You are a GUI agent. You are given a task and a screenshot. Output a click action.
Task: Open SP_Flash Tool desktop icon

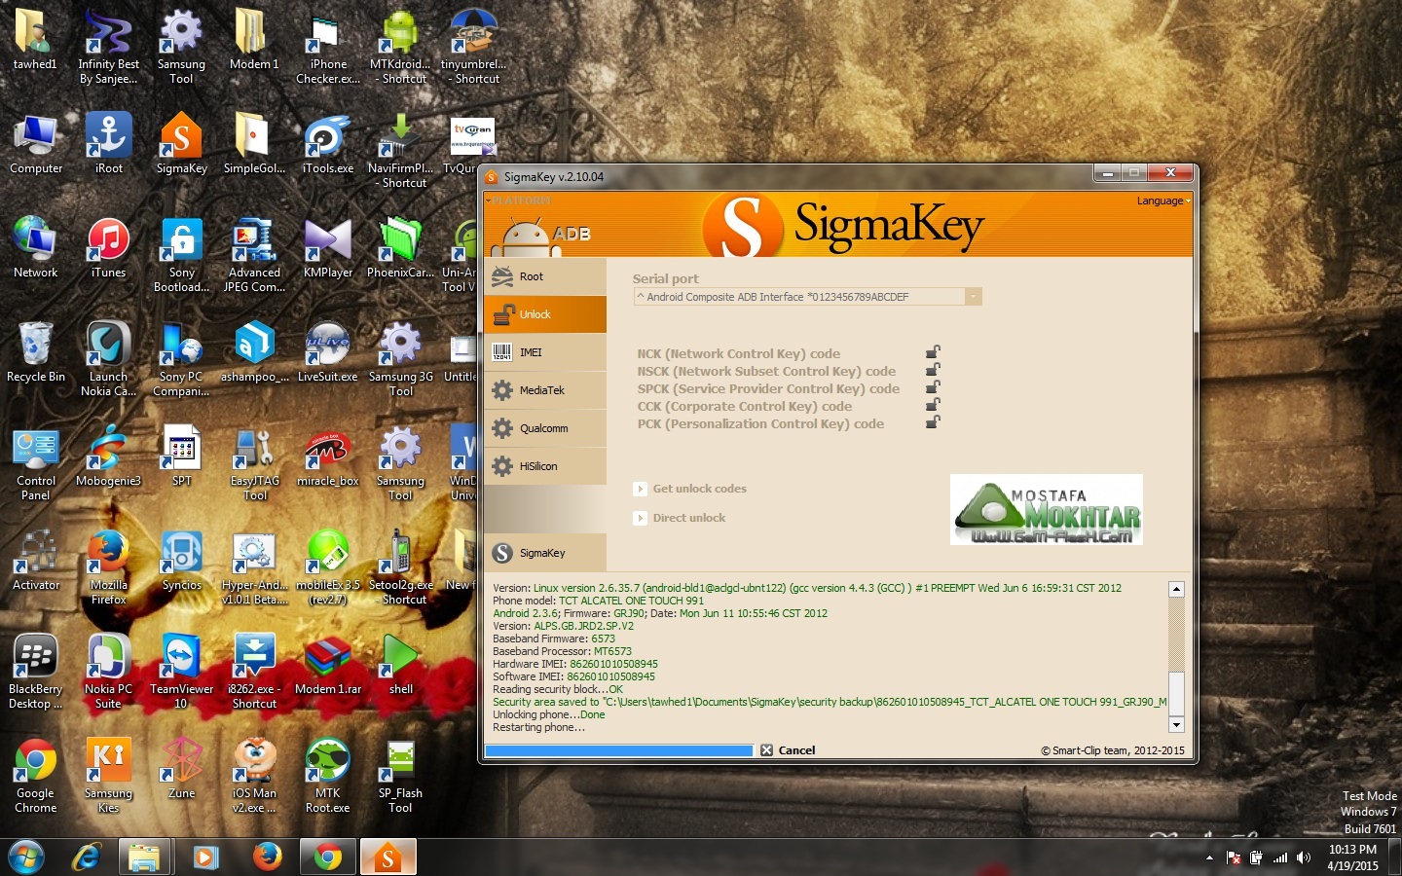(x=401, y=776)
